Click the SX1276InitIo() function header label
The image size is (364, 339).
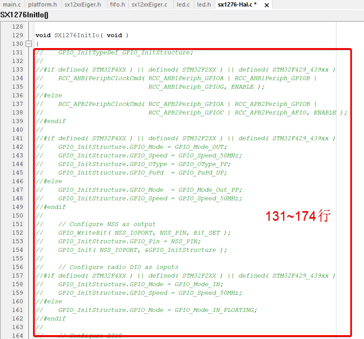coord(24,15)
